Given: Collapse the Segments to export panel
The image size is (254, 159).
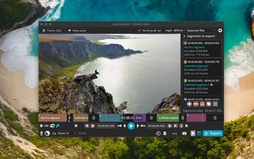Looking at the screenshot, I should [184, 36].
